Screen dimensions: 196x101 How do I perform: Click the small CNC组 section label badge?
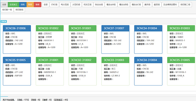pos(4,21)
